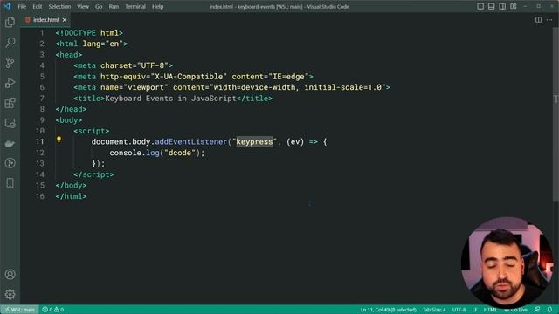Click the title text Keyboard Events in JavaScript
This screenshot has width=559, height=314.
pos(171,99)
